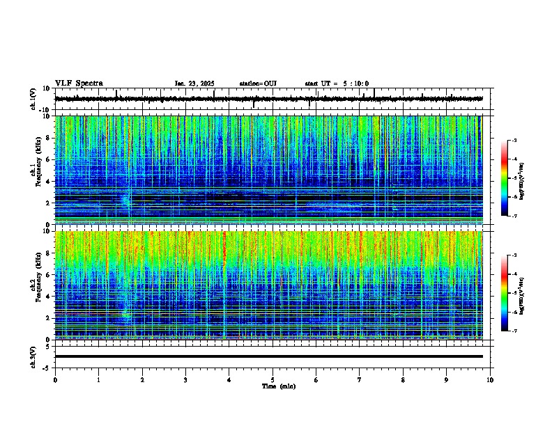552x426 pixels.
Task: Click the "VLF Spectra" plot title
Action: [x=79, y=84]
